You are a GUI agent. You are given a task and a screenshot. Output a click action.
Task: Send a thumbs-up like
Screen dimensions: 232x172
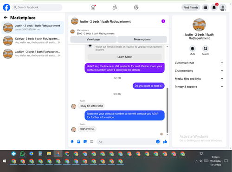tap(165, 141)
